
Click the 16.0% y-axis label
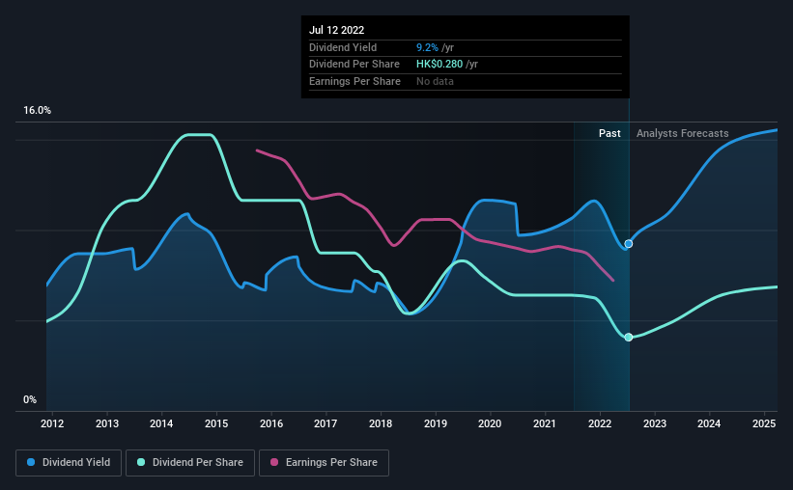(37, 111)
